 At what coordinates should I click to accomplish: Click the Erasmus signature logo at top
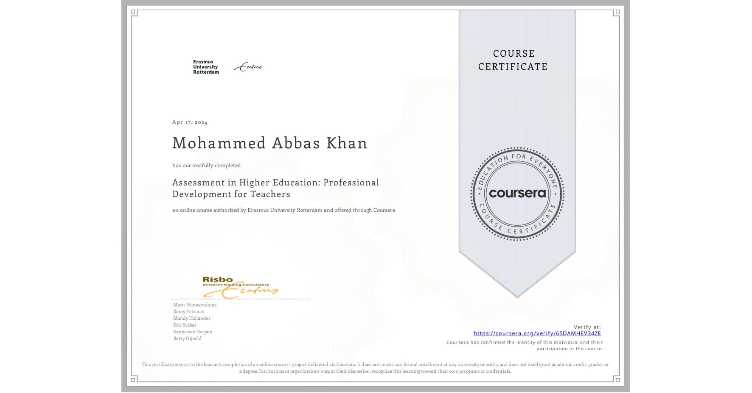point(248,67)
